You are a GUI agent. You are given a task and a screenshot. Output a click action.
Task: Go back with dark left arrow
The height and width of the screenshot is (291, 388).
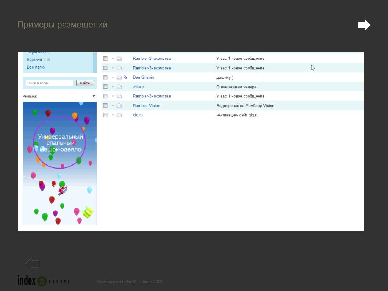click(33, 264)
